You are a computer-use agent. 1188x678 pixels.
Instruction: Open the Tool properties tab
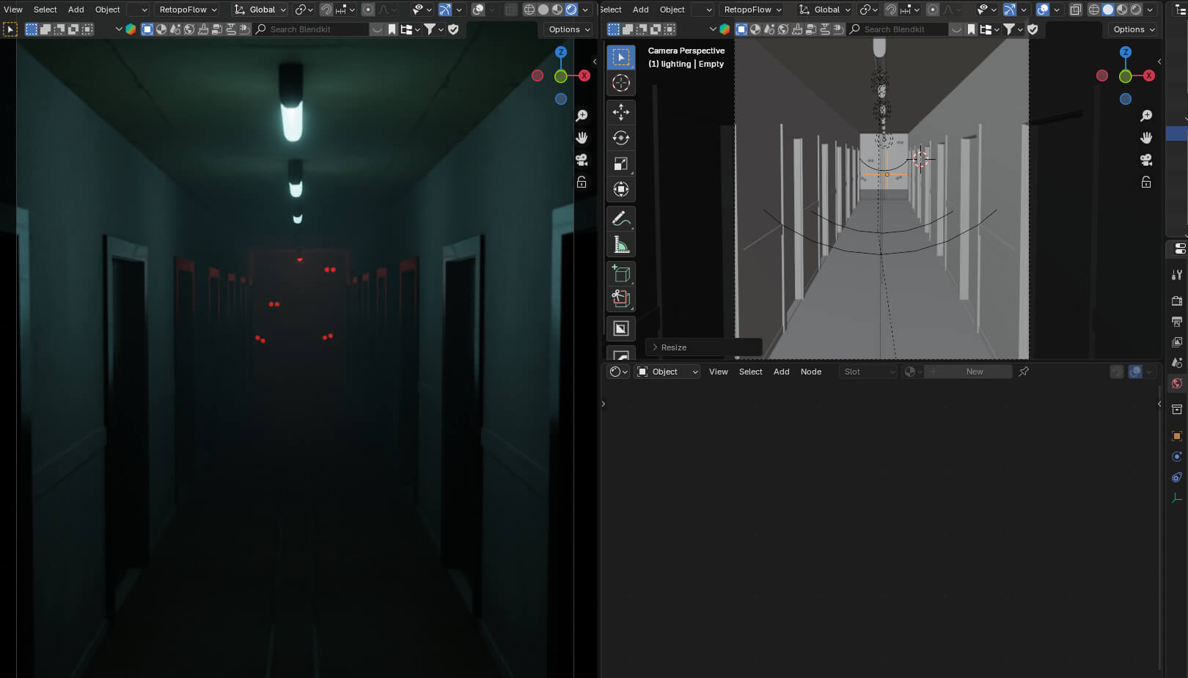[1177, 275]
